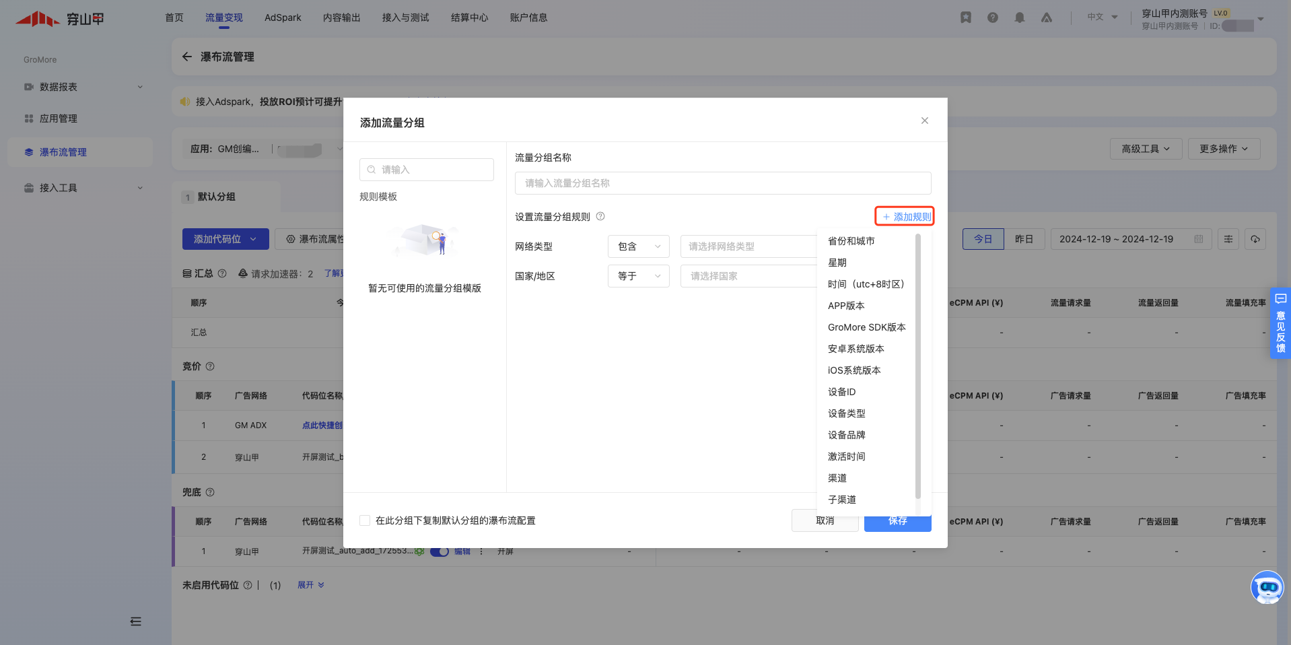Click the help icon next to 汇总
Screen dimensions: 1291x645
(x=222, y=273)
